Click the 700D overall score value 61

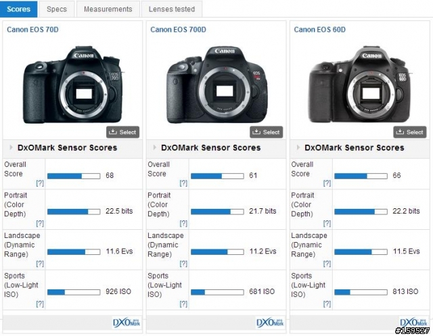coord(253,176)
